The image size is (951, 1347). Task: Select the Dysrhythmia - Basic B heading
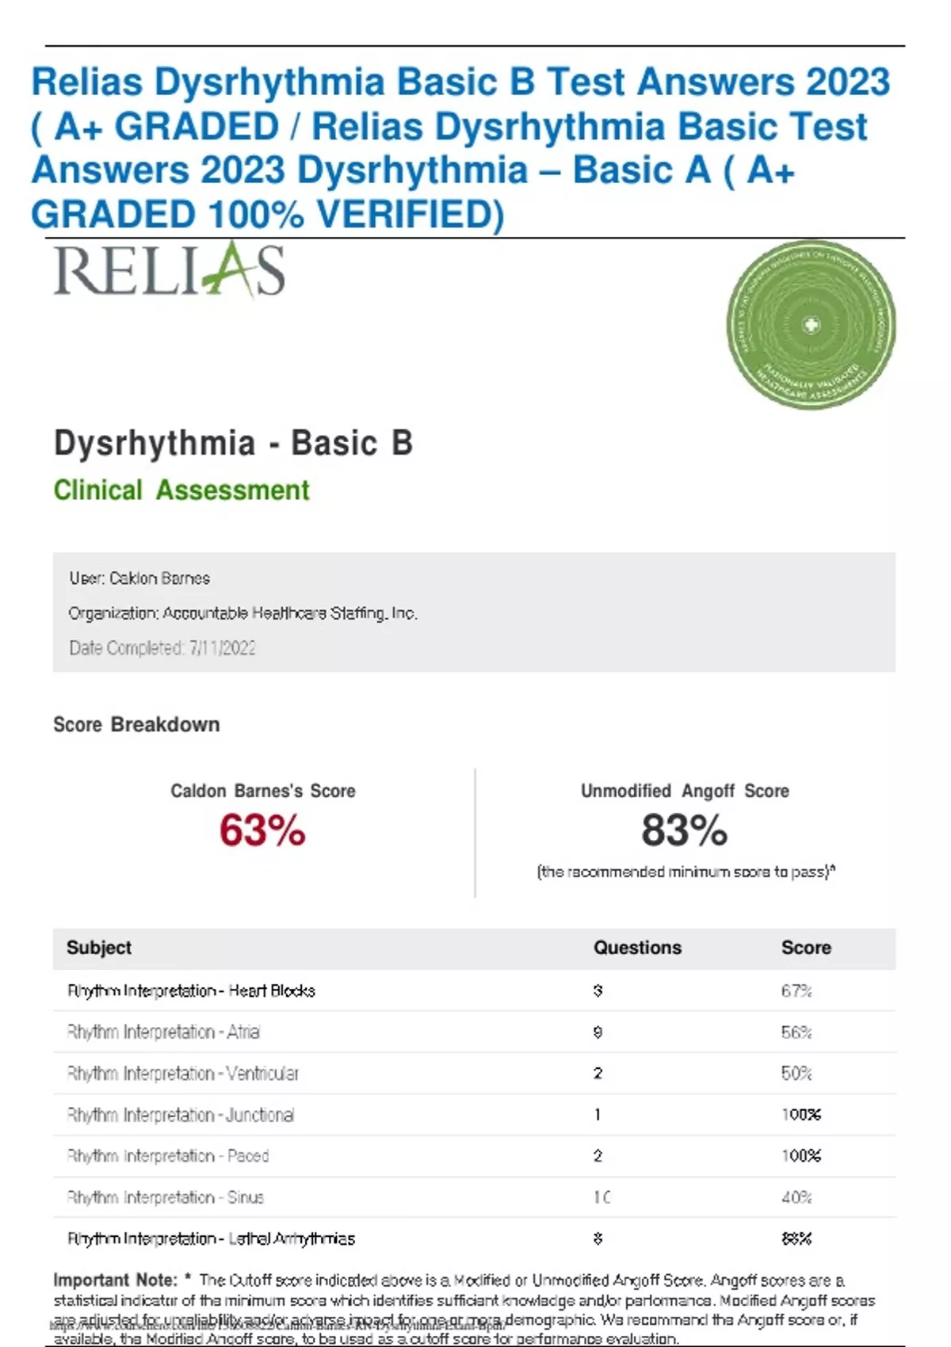pos(233,444)
